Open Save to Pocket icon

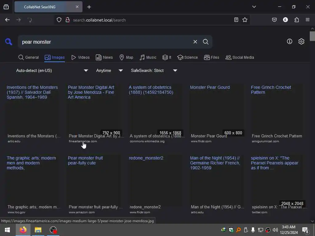coord(274,20)
